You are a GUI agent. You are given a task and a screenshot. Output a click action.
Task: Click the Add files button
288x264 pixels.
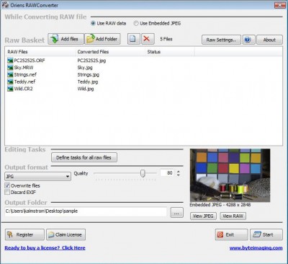coord(66,39)
